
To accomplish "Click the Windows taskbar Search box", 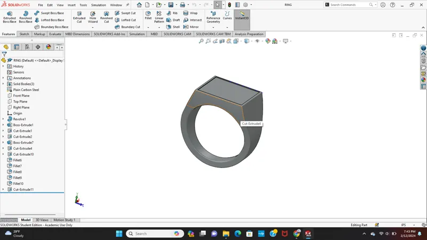I will coord(155,234).
